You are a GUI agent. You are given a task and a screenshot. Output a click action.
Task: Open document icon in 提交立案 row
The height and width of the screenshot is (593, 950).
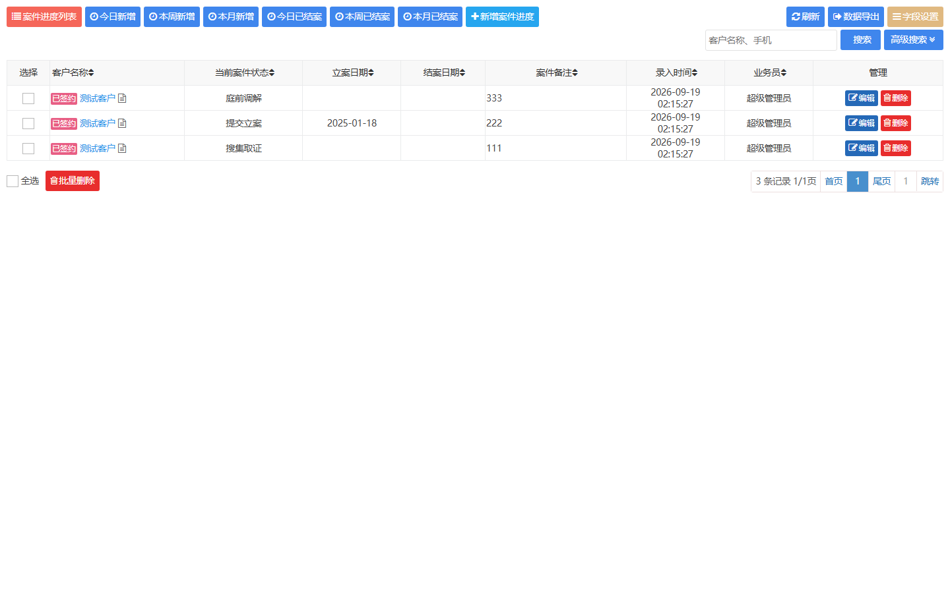tap(122, 123)
